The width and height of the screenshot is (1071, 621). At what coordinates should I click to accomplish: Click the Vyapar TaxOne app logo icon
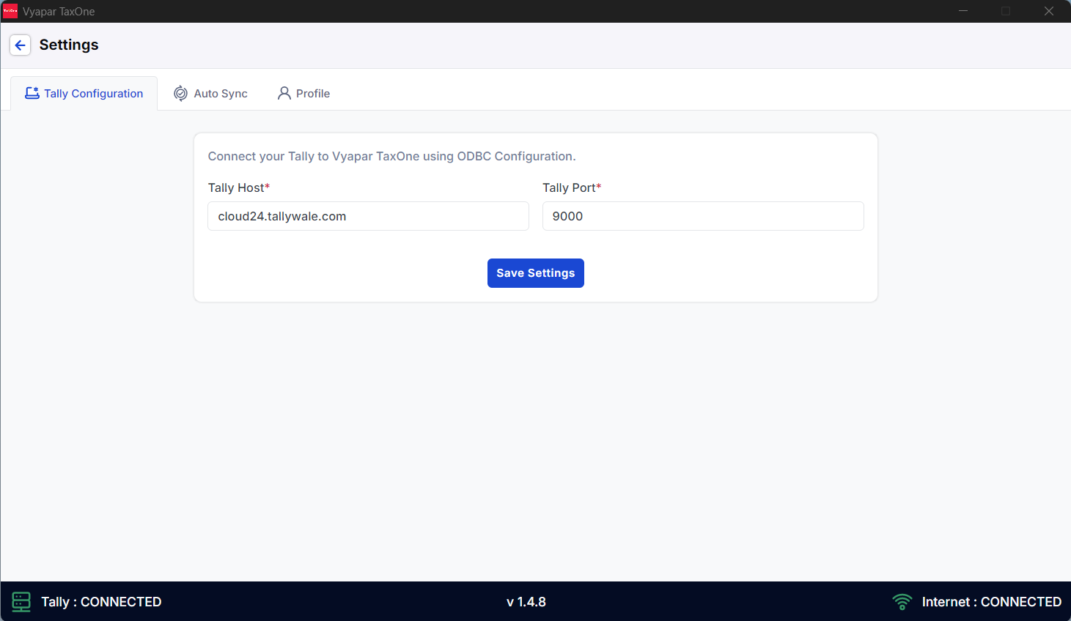[x=10, y=11]
